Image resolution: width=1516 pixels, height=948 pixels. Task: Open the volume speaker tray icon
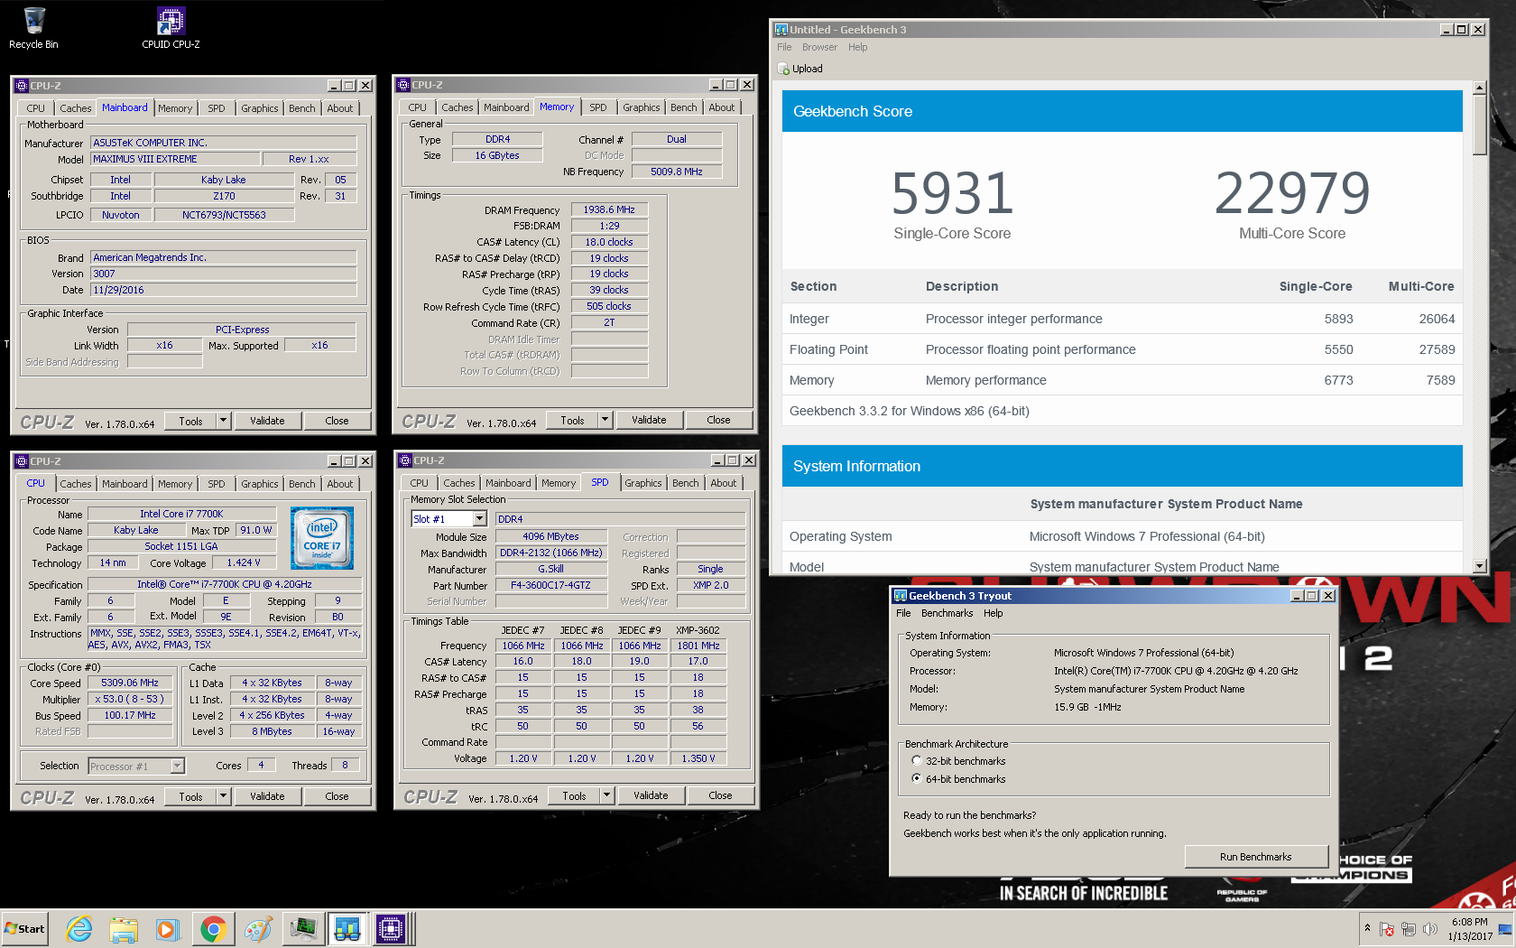[x=1430, y=929]
